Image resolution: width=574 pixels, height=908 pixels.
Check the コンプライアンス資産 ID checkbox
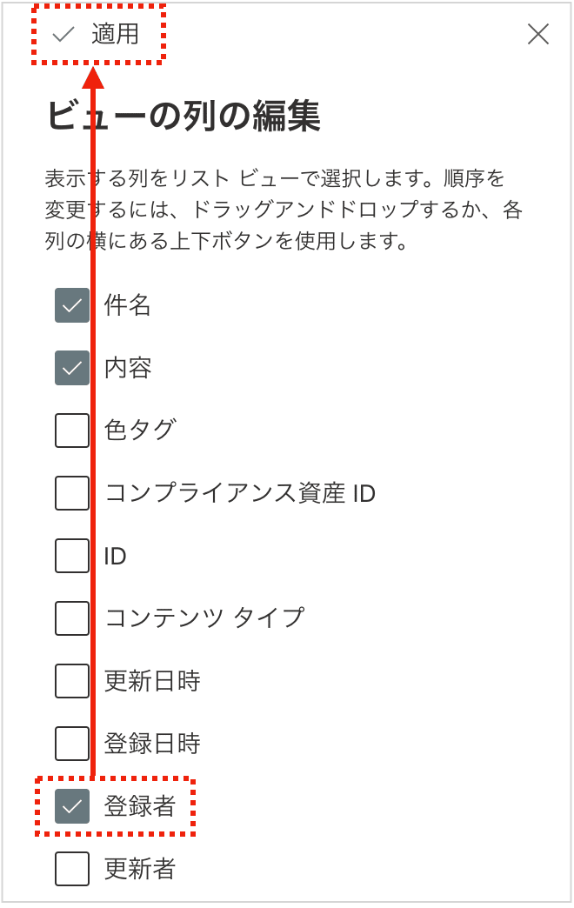72,493
